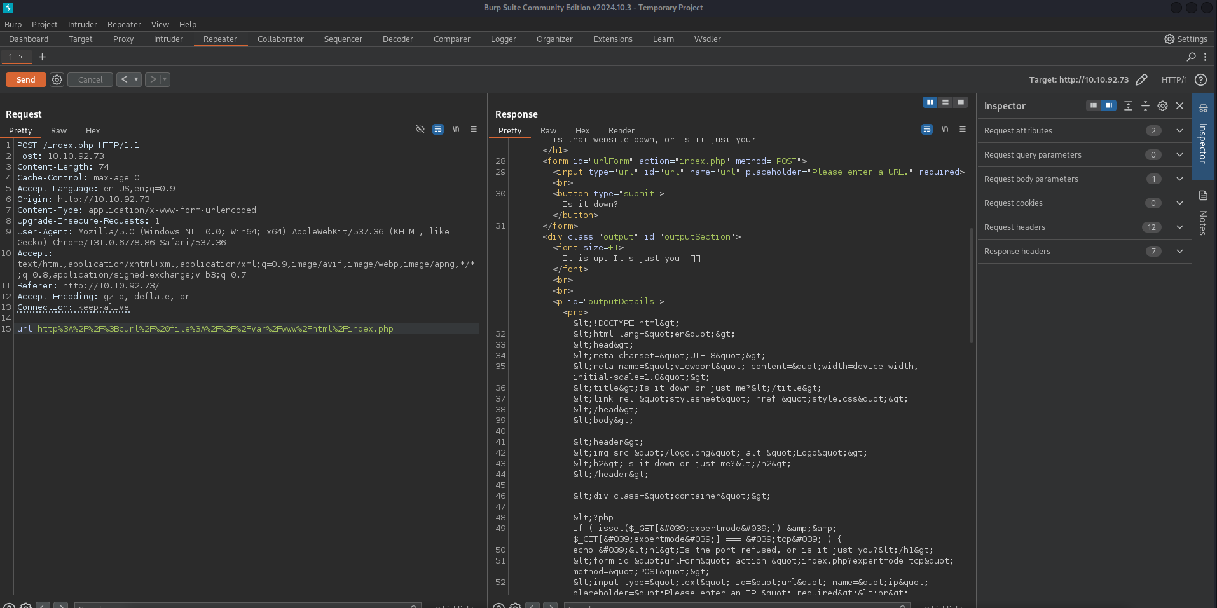Screen dimensions: 1217x608
Task: Click the orange Send button
Action: tap(25, 79)
